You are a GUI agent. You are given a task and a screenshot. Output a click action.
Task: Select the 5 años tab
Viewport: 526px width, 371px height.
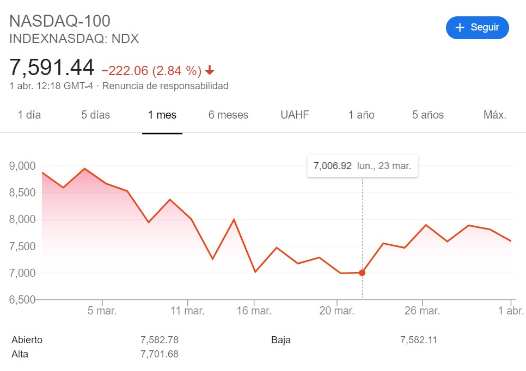point(427,115)
